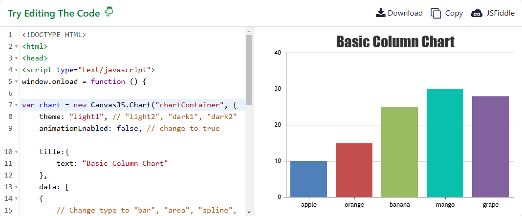Image resolution: width=522 pixels, height=216 pixels.
Task: Click the editor scrollbar down arrow
Action: tap(249, 212)
